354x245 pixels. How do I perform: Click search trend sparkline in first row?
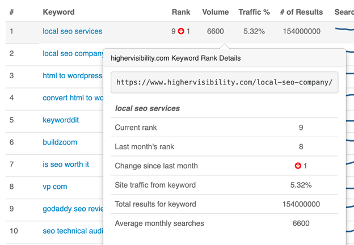(344, 31)
